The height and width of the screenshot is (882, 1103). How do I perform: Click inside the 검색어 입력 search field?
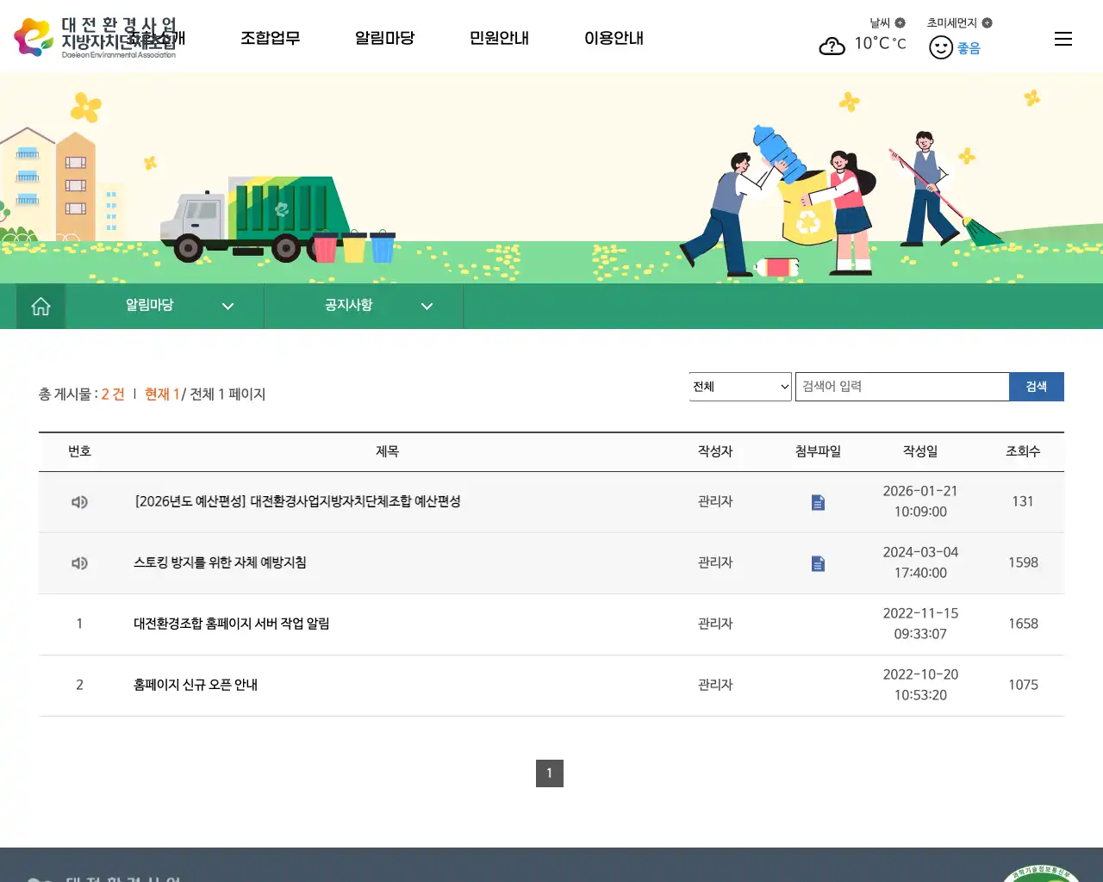901,386
